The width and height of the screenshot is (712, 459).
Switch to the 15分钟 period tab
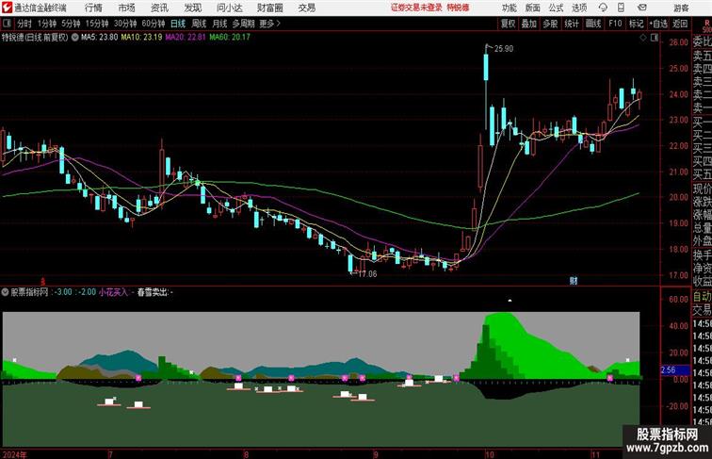click(97, 24)
